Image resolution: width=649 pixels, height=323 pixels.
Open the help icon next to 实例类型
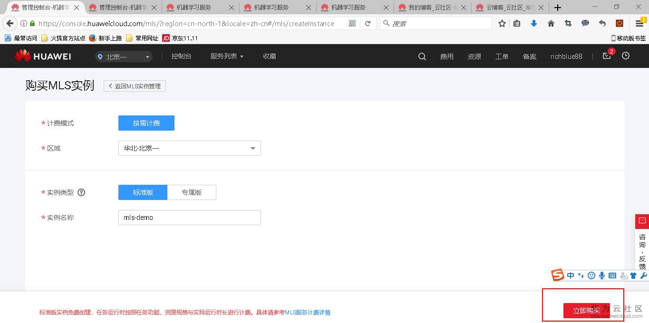(81, 192)
